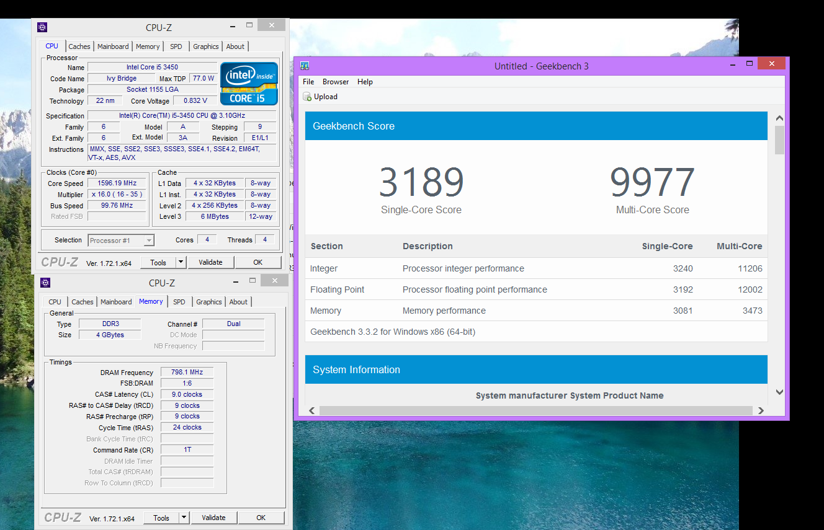Open the Help menu in Geekbench
Viewport: 824px width, 530px height.
pyautogui.click(x=365, y=82)
